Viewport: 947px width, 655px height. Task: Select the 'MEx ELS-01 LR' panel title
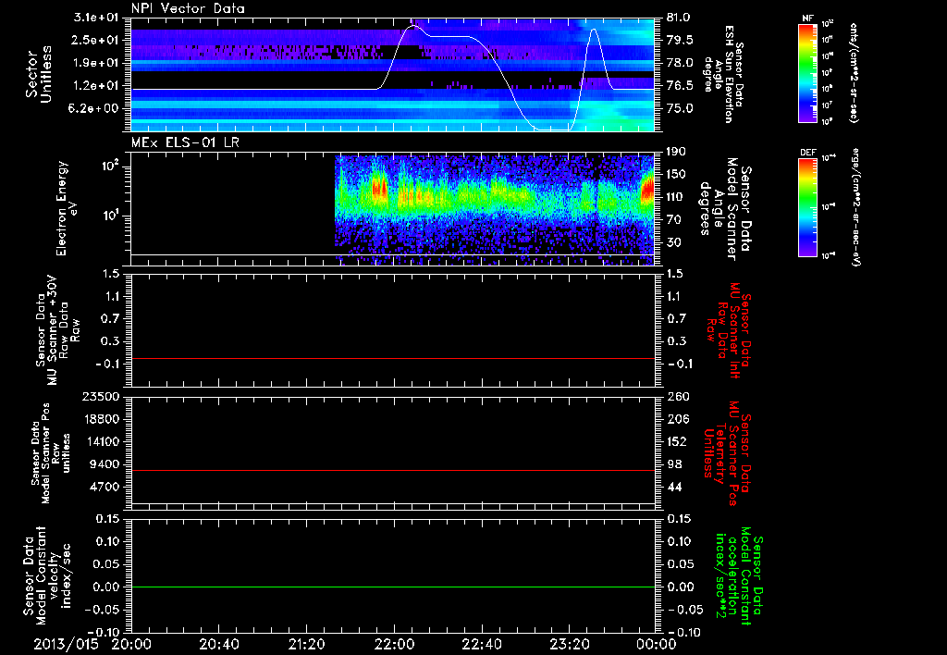(183, 142)
